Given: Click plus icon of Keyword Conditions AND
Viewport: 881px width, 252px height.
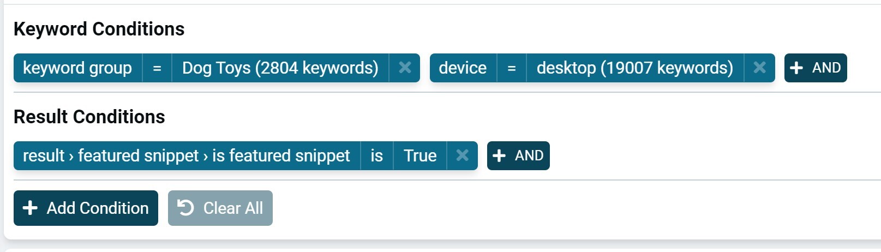Looking at the screenshot, I should pyautogui.click(x=796, y=68).
